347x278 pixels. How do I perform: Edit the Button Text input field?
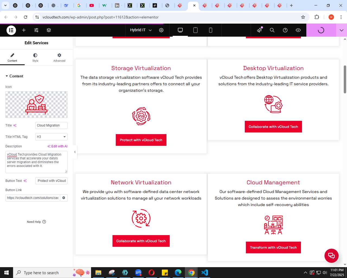[x=51, y=181]
